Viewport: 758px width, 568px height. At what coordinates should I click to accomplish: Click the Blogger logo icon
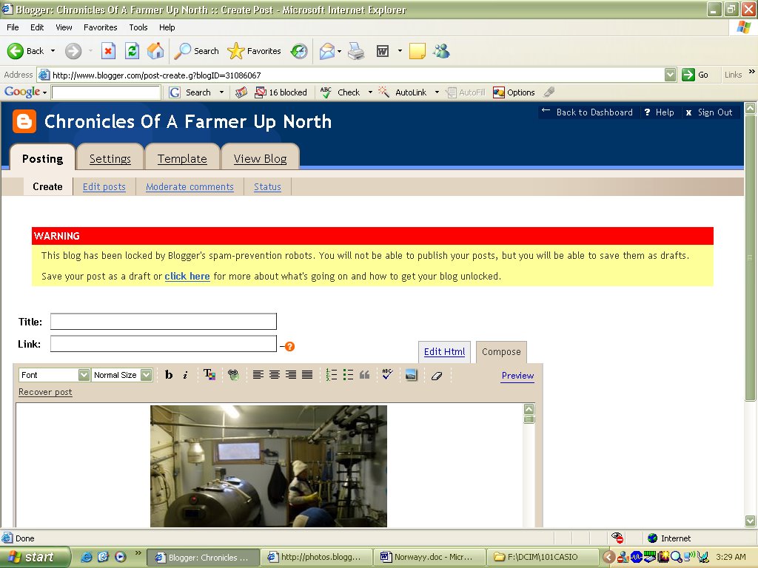(x=24, y=121)
